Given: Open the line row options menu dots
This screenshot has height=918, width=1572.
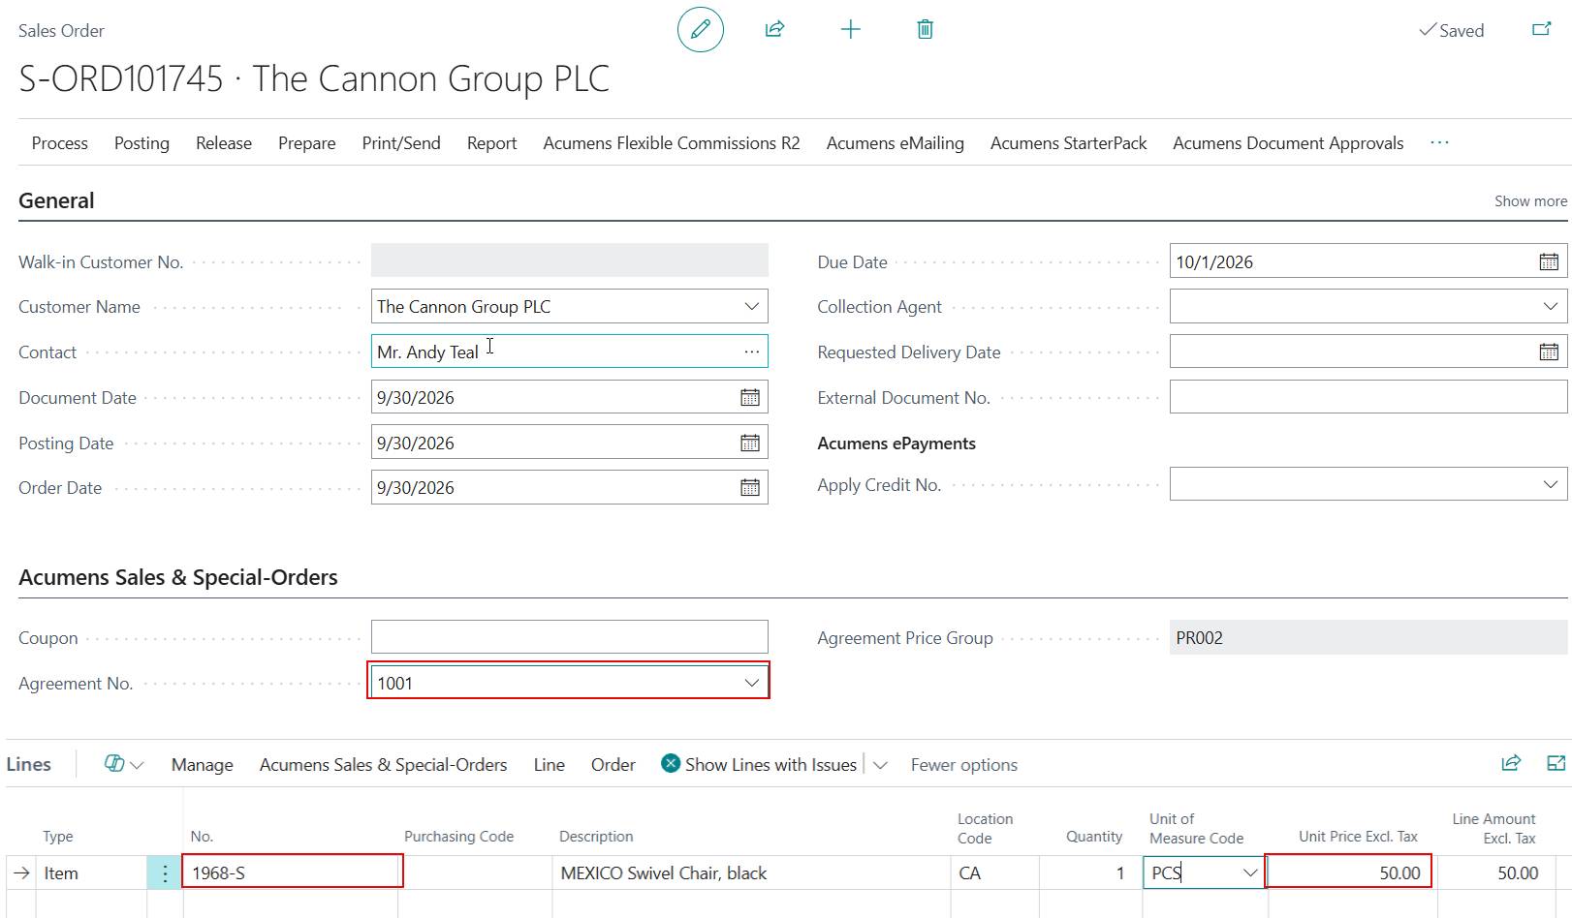Looking at the screenshot, I should (165, 872).
